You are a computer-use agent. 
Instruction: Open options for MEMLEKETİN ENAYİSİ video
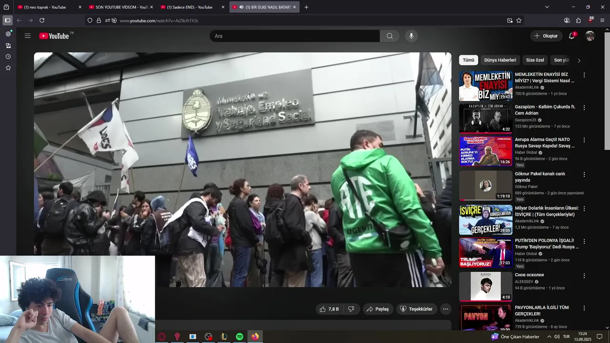pyautogui.click(x=584, y=75)
